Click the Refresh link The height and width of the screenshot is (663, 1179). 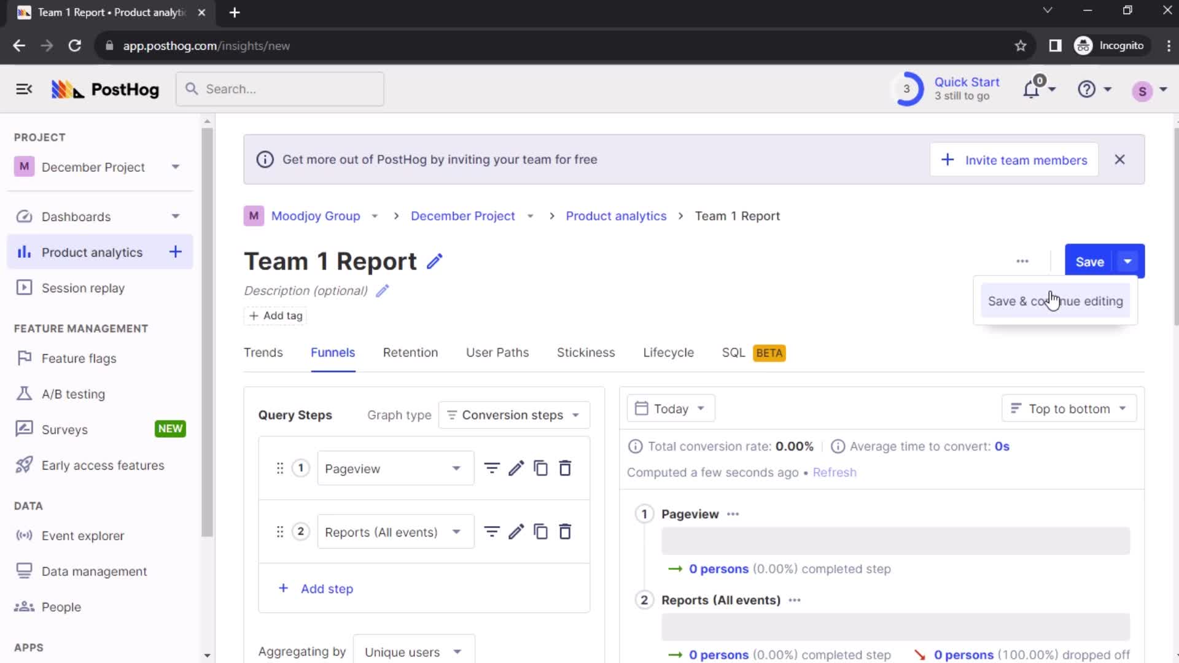(x=835, y=472)
